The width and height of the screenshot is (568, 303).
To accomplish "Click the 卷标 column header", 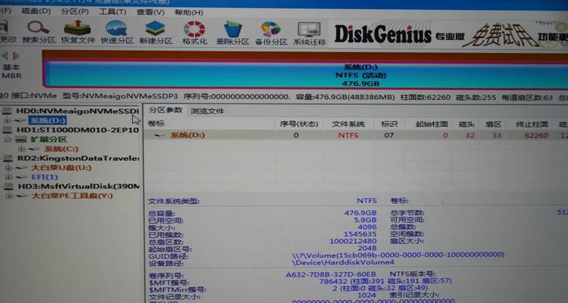I will click(x=157, y=123).
